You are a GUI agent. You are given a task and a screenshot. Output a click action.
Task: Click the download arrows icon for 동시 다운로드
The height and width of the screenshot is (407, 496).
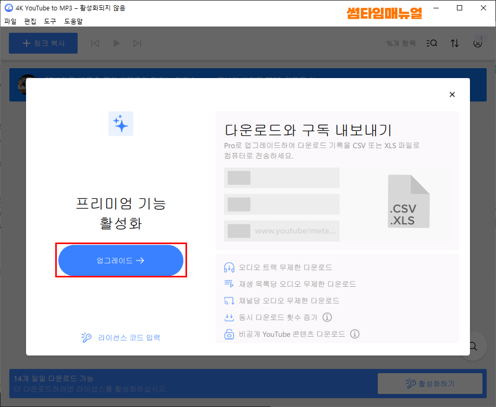[229, 317]
